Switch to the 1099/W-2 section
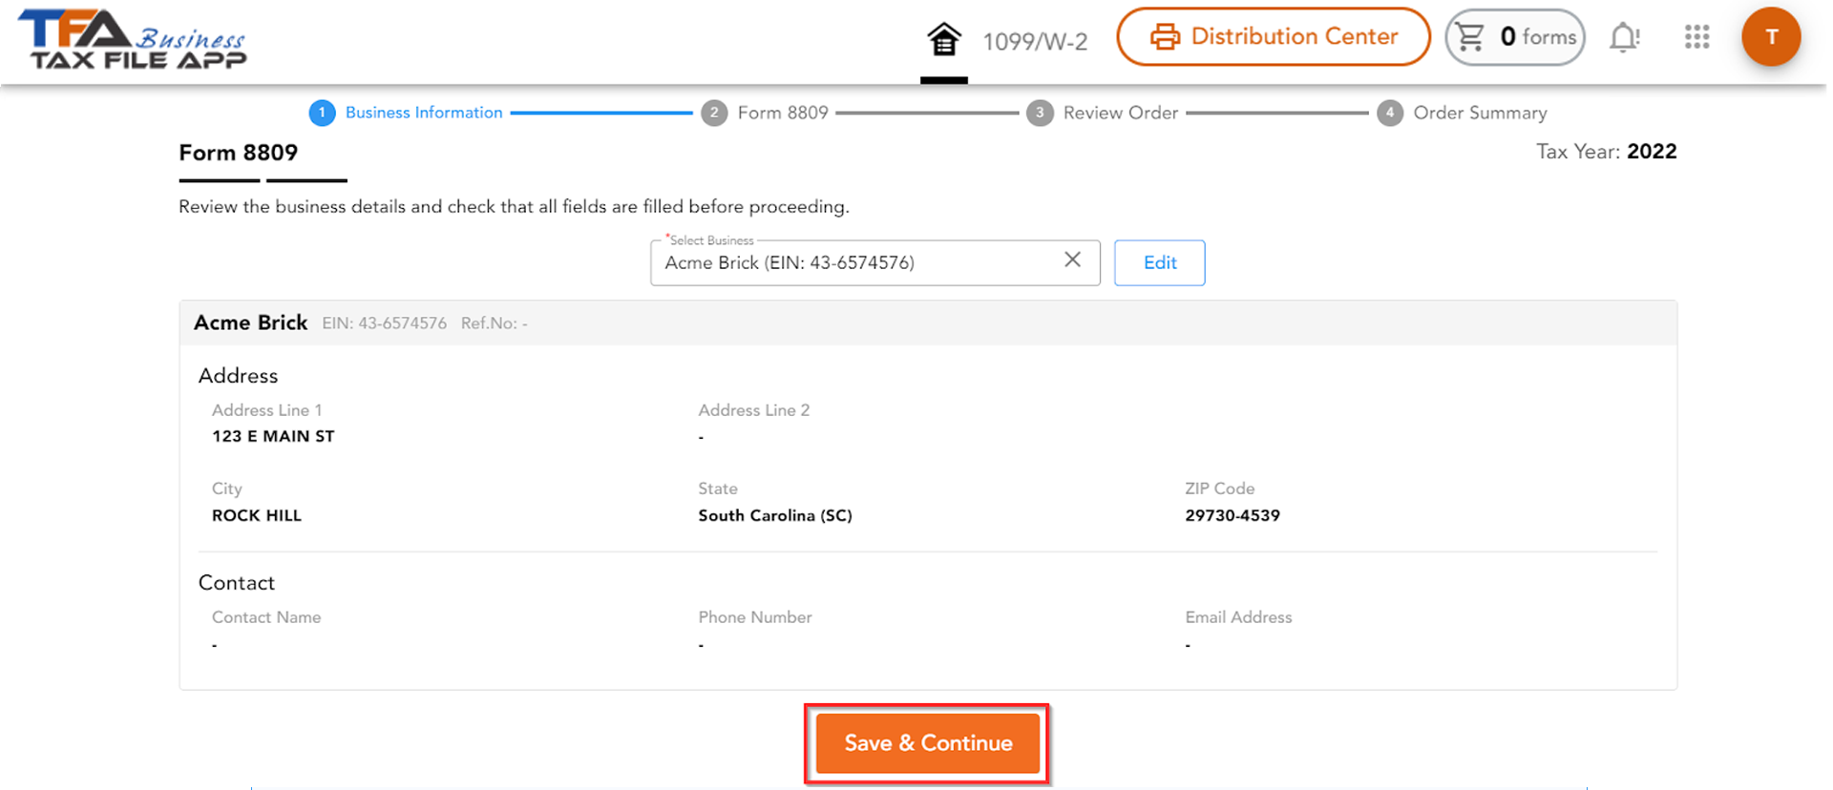Screen dimensions: 1833x790 1036,41
